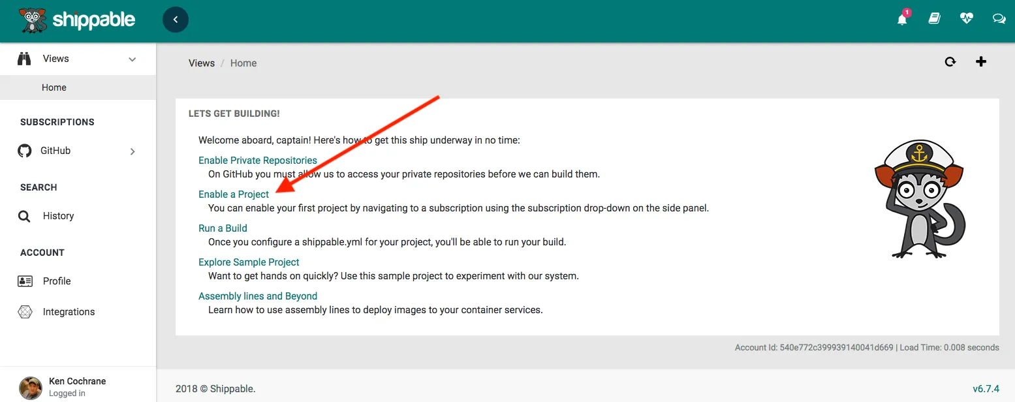This screenshot has width=1015, height=402.
Task: Collapse the Views section chevron
Action: pos(133,59)
